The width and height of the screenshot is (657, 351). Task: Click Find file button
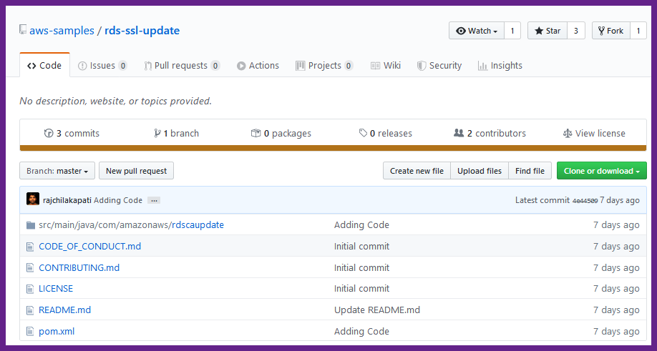pos(530,171)
